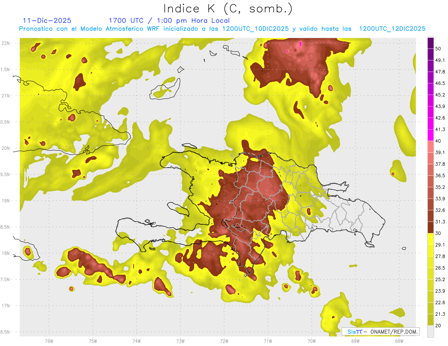Click the '70W' longitude axis label
The image size is (448, 346).
tap(312, 341)
